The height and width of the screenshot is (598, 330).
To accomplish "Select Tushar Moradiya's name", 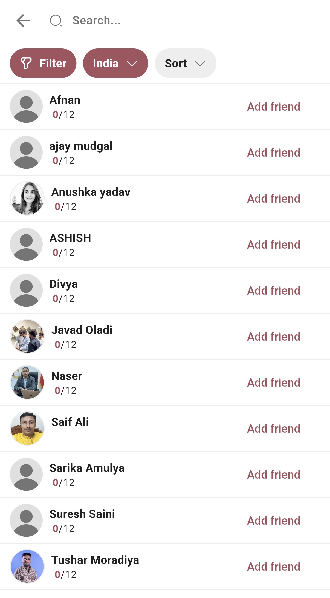I will coord(95,560).
